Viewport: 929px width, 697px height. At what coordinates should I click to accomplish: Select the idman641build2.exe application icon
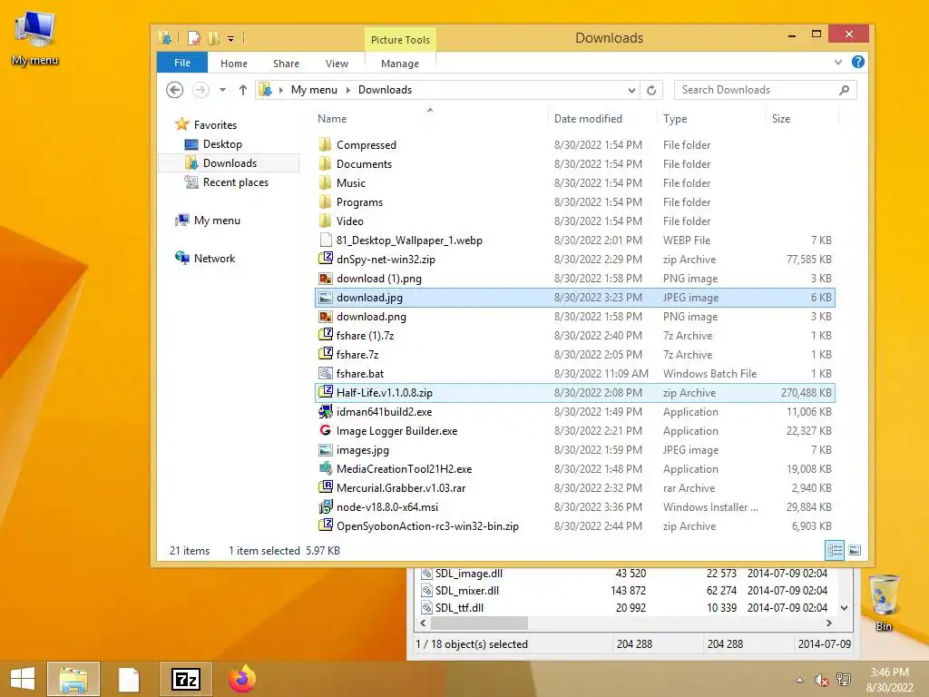coord(326,411)
